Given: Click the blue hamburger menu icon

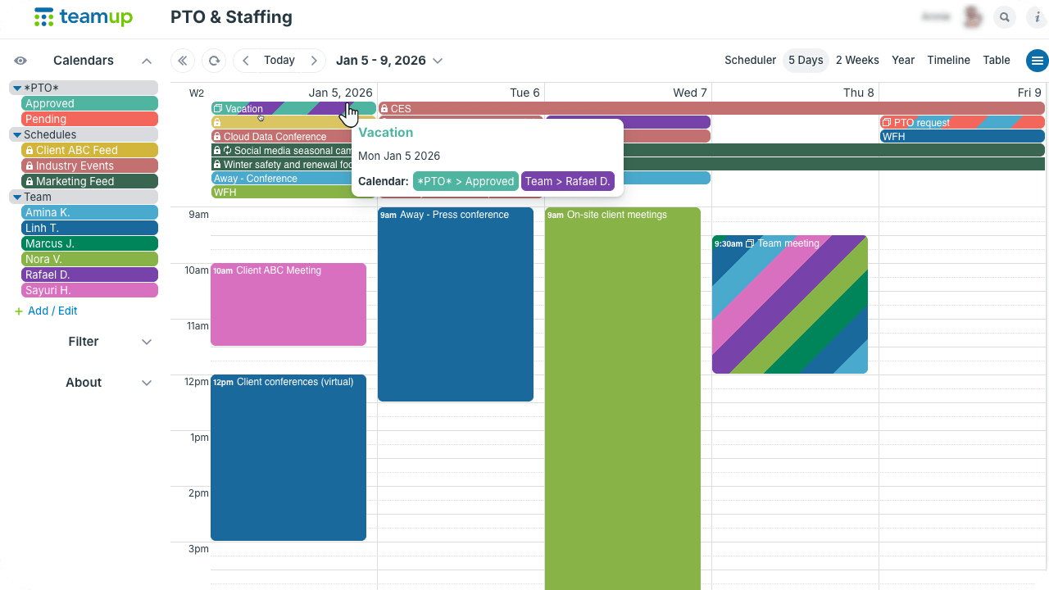Looking at the screenshot, I should click(x=1038, y=61).
